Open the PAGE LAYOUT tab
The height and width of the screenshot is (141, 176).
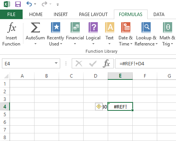pos(93,15)
